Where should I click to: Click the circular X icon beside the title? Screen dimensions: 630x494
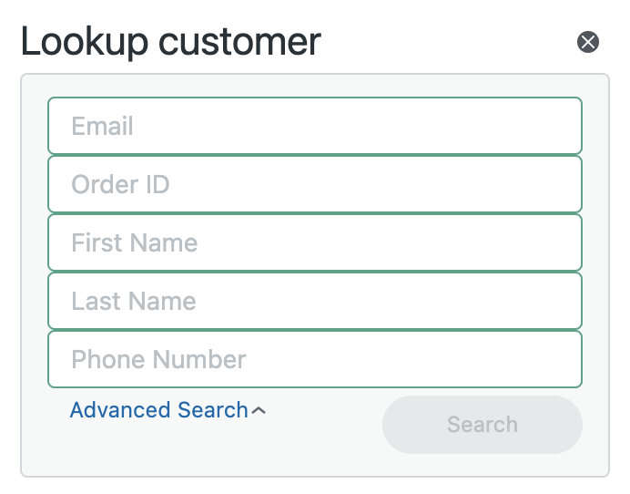tap(588, 42)
